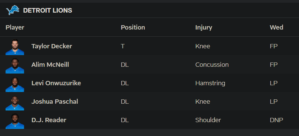This screenshot has height=136, width=299.
Task: Open the Taylor Decker player link
Action: 52,46
